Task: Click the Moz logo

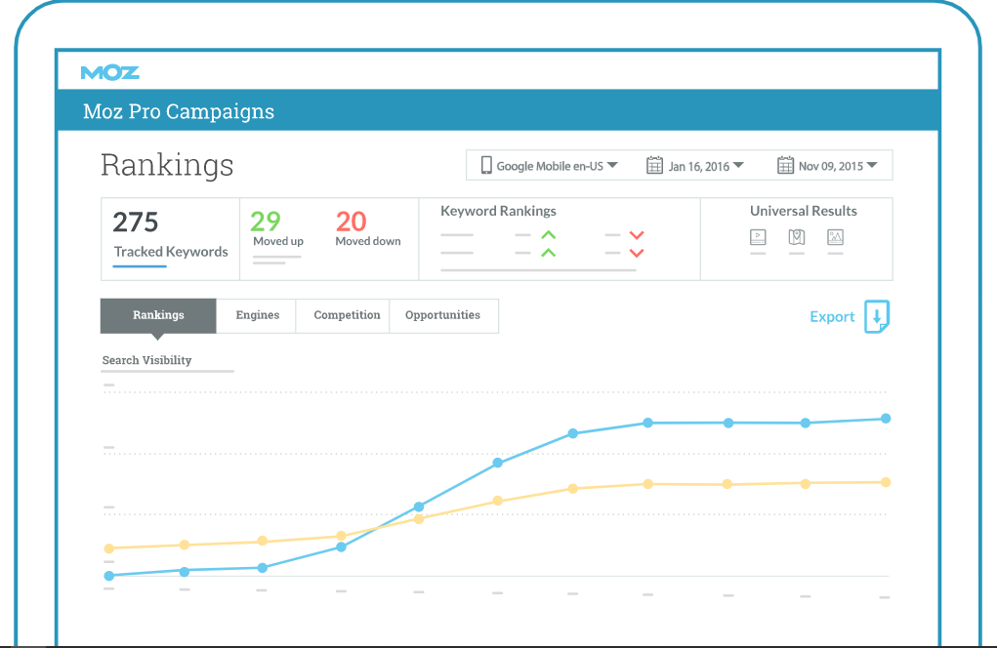Action: 110,72
